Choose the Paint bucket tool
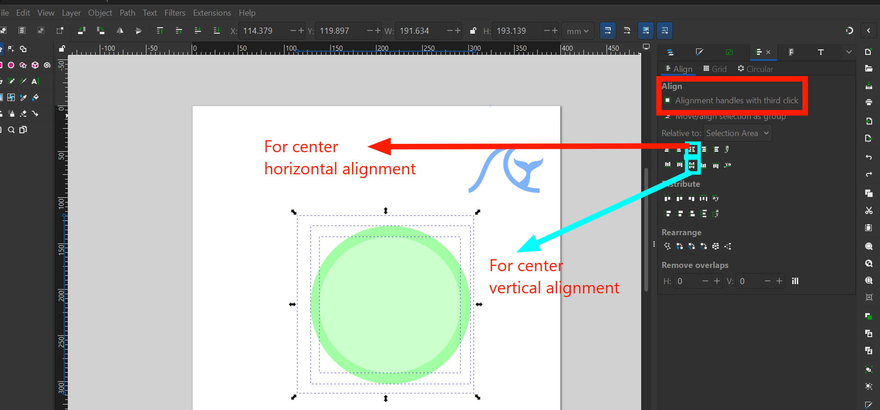 (x=35, y=97)
